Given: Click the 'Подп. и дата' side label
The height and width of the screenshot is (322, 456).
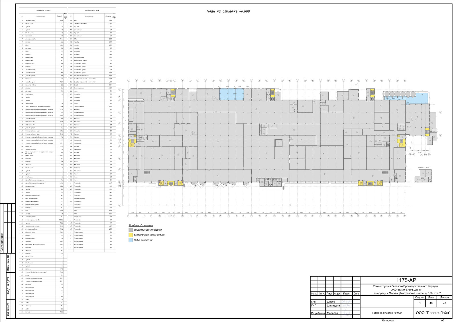Looking at the screenshot, I should click(x=8, y=285).
